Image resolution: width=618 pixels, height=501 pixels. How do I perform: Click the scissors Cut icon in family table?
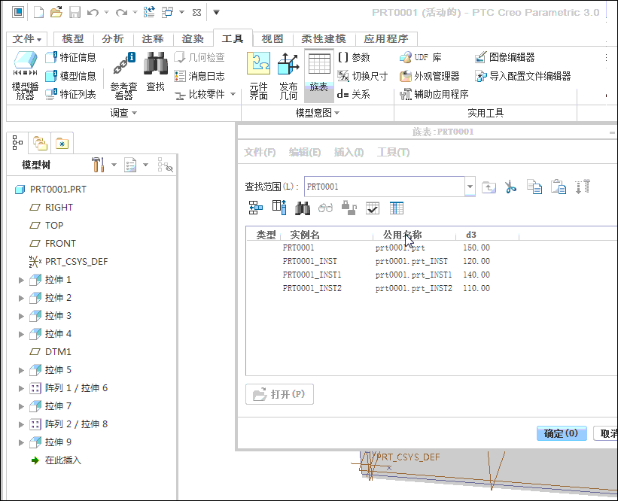[511, 187]
